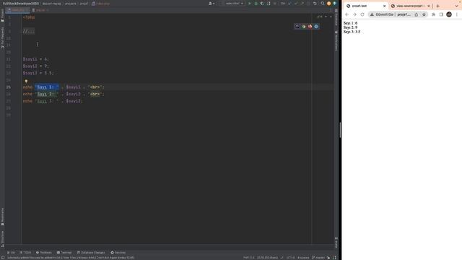Reload the Chrome page
Image resolution: width=462 pixels, height=260 pixels.
coord(362,14)
